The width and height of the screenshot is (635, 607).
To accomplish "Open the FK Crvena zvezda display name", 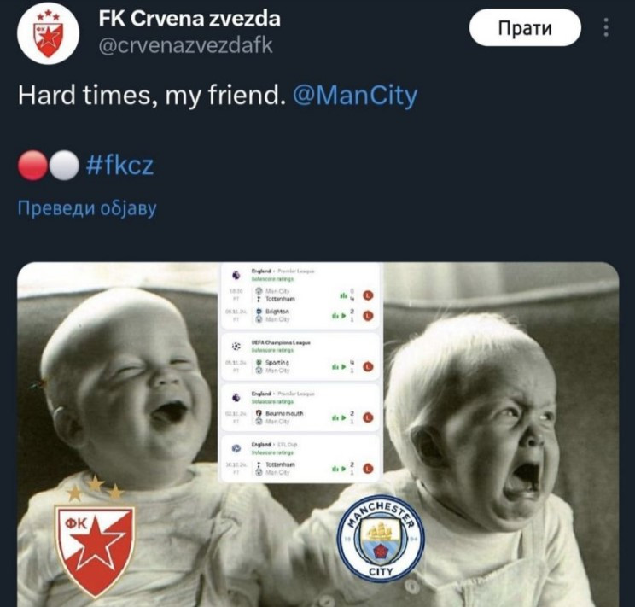I will coord(189,19).
